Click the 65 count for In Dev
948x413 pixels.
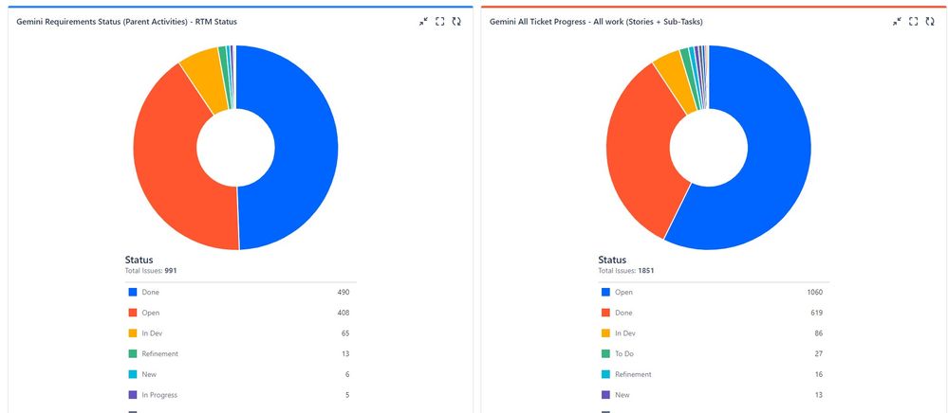point(345,333)
